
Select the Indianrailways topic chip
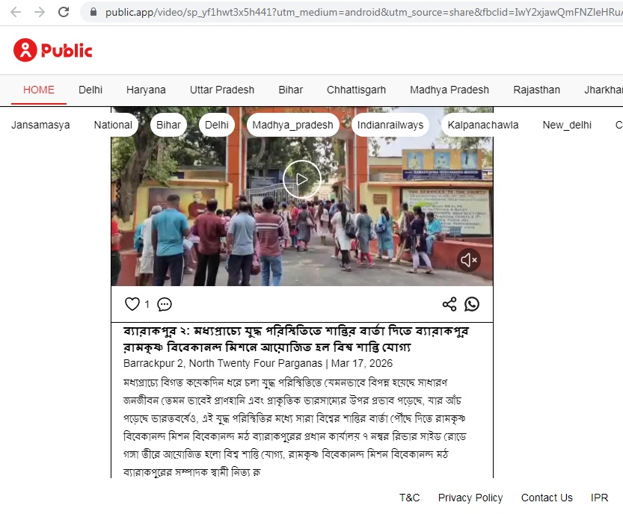click(389, 125)
